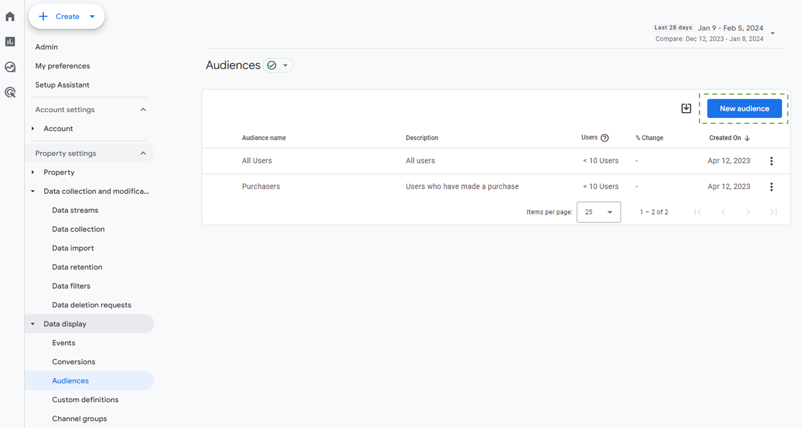Go to the first page of results
Image resolution: width=802 pixels, height=428 pixels.
(698, 212)
